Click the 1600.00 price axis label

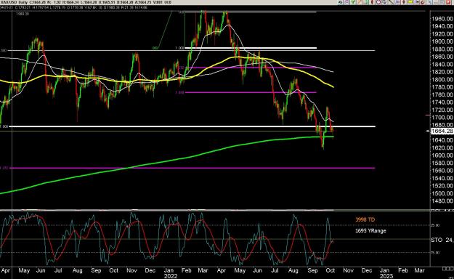pyautogui.click(x=442, y=155)
